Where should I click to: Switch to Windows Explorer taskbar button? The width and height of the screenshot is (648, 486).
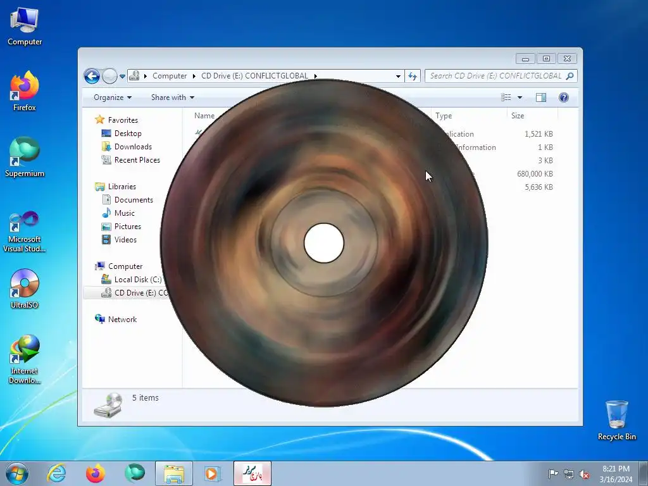174,473
